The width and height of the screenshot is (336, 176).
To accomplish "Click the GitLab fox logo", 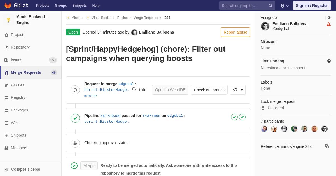I will click(x=8, y=6).
